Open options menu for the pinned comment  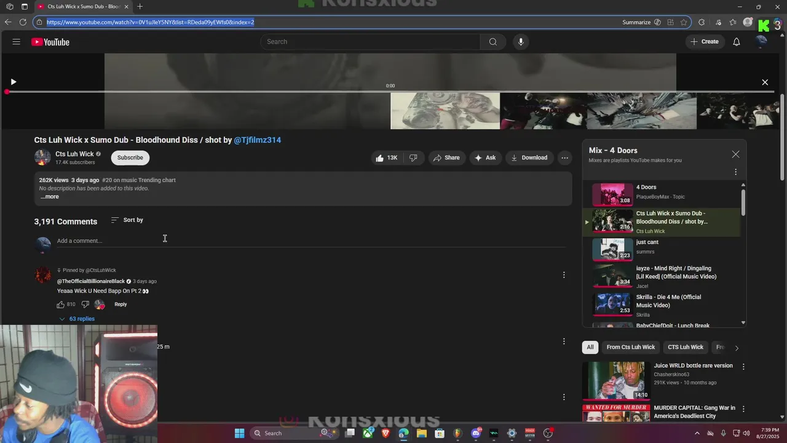pyautogui.click(x=564, y=275)
